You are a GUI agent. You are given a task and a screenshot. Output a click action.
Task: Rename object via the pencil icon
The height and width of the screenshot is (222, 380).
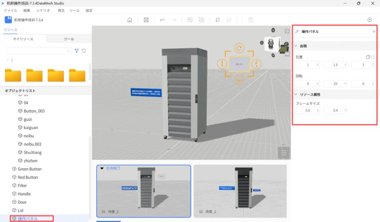click(x=297, y=32)
